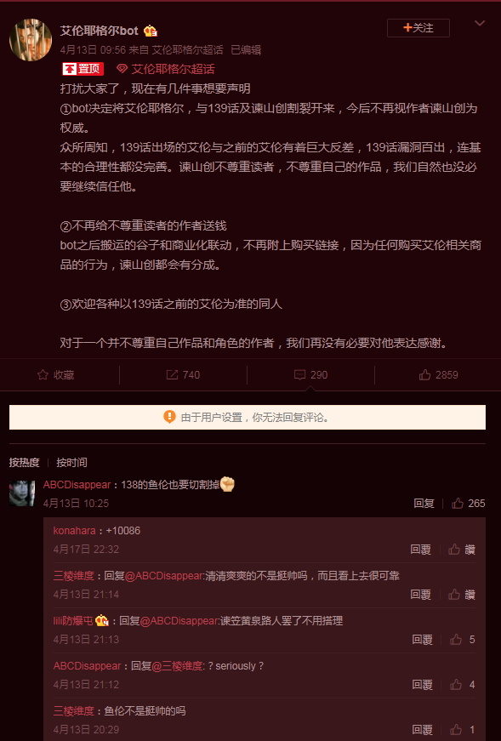The width and height of the screenshot is (501, 741).
Task: Click the membership crown badge beside the bot's name
Action: [x=151, y=31]
